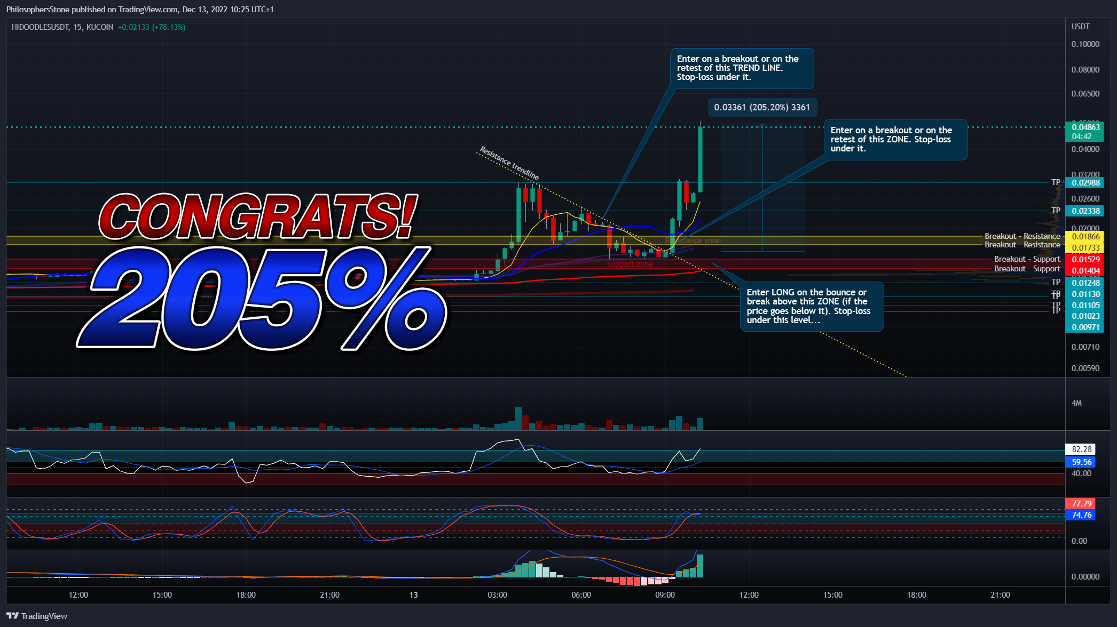
Task: Click the yellow 0.01733 resistance price tag
Action: (1085, 248)
